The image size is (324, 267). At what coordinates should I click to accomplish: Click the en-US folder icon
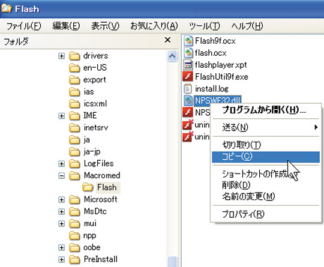[74, 68]
